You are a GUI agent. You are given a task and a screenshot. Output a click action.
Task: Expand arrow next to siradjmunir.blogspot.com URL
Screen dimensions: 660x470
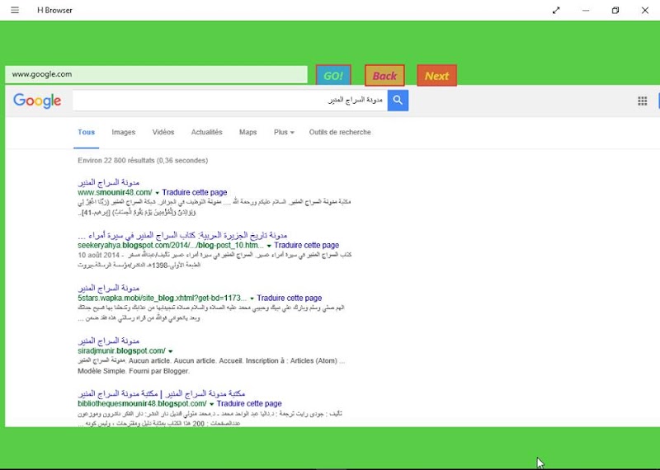click(171, 351)
